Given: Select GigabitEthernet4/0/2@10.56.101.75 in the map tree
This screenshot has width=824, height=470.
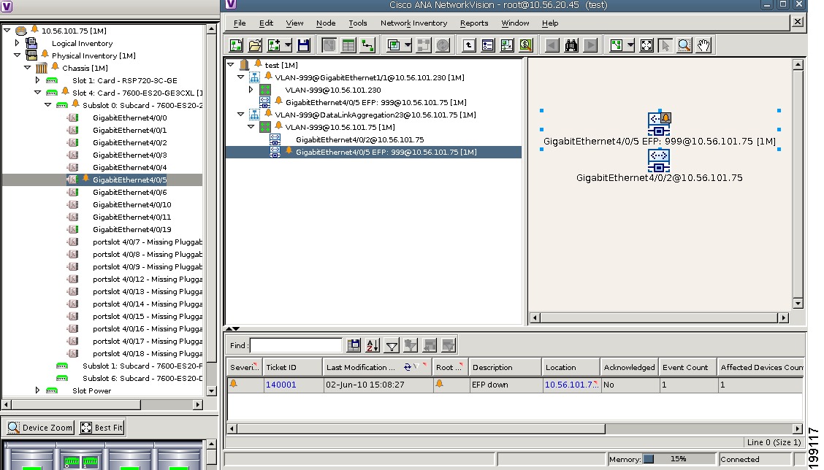Looking at the screenshot, I should (x=360, y=139).
